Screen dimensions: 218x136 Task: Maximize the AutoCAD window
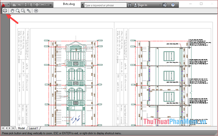201,4
